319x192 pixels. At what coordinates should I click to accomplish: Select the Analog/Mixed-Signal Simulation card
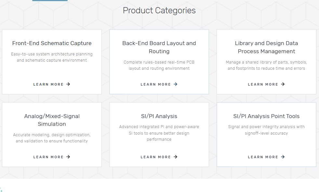click(52, 134)
